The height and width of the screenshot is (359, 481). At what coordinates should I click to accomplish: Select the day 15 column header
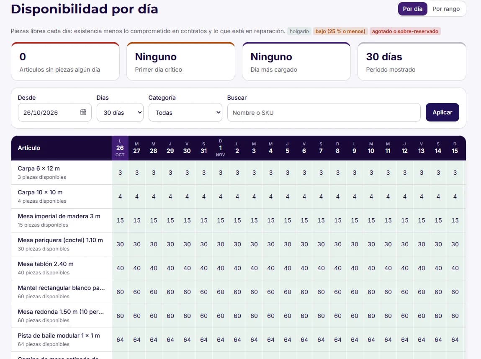[x=455, y=148]
